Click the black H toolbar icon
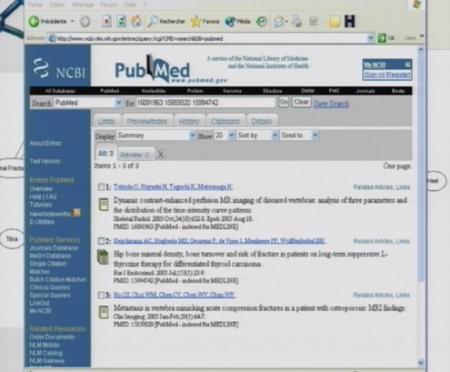Screen dimensions: 450x372 (349, 21)
